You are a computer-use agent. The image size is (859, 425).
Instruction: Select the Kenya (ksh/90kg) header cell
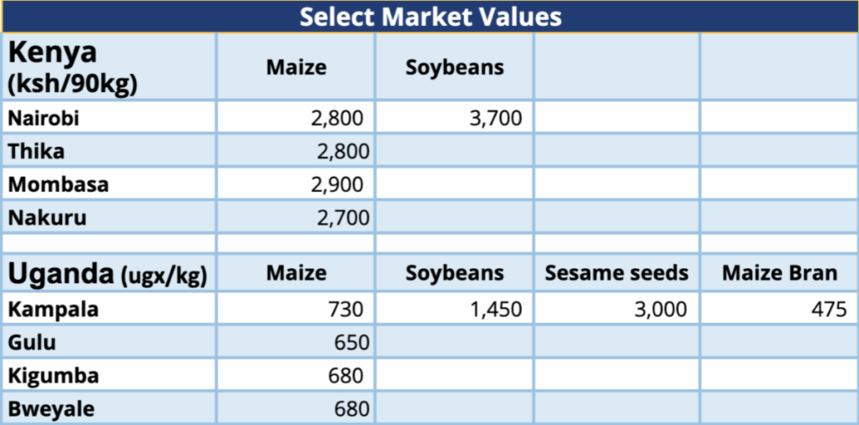109,67
